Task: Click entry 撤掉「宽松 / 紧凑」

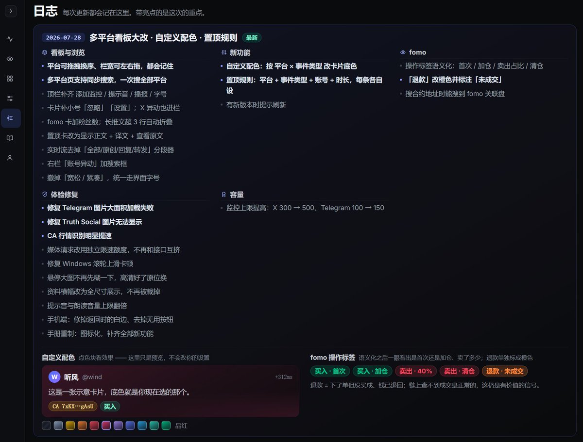Action: pyautogui.click(x=103, y=178)
